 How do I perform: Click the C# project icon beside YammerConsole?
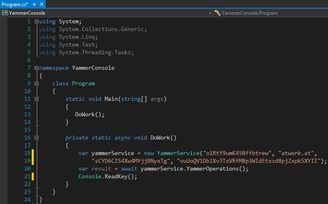[x=5, y=13]
